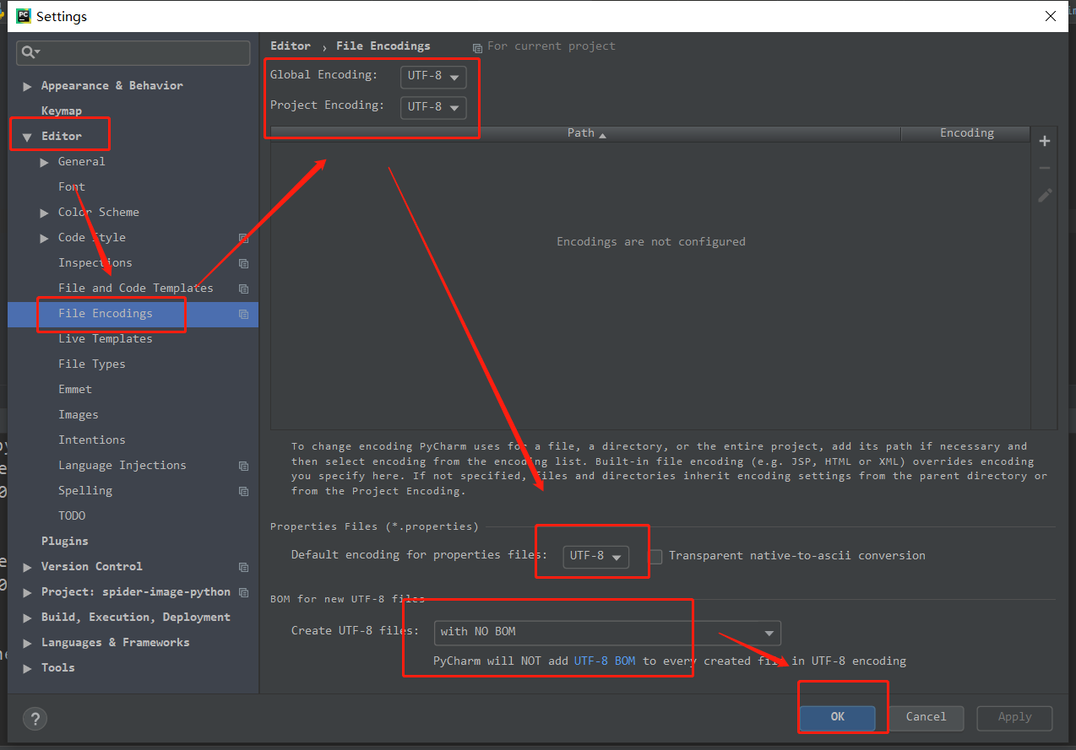Open the UTF-8 BOM link
The width and height of the screenshot is (1076, 750).
605,661
